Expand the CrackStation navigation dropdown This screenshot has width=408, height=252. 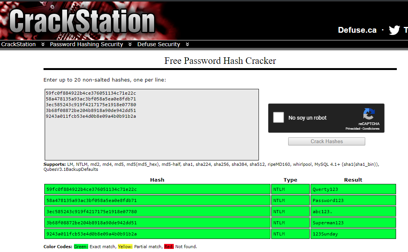[42, 44]
